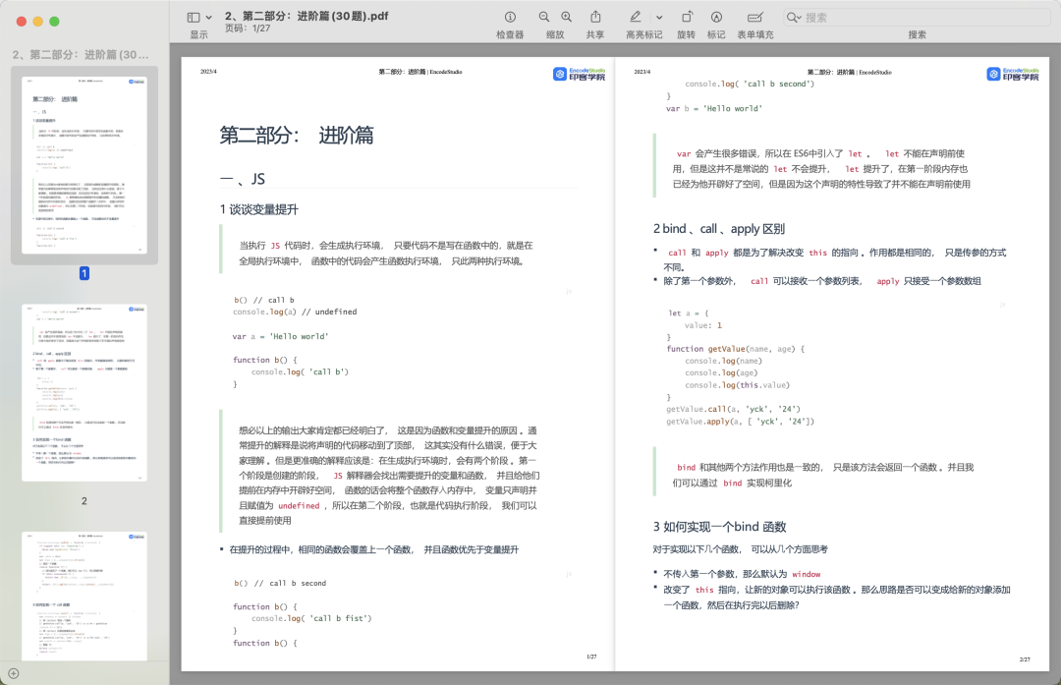
Task: Open the Share (共享) menu
Action: click(595, 17)
